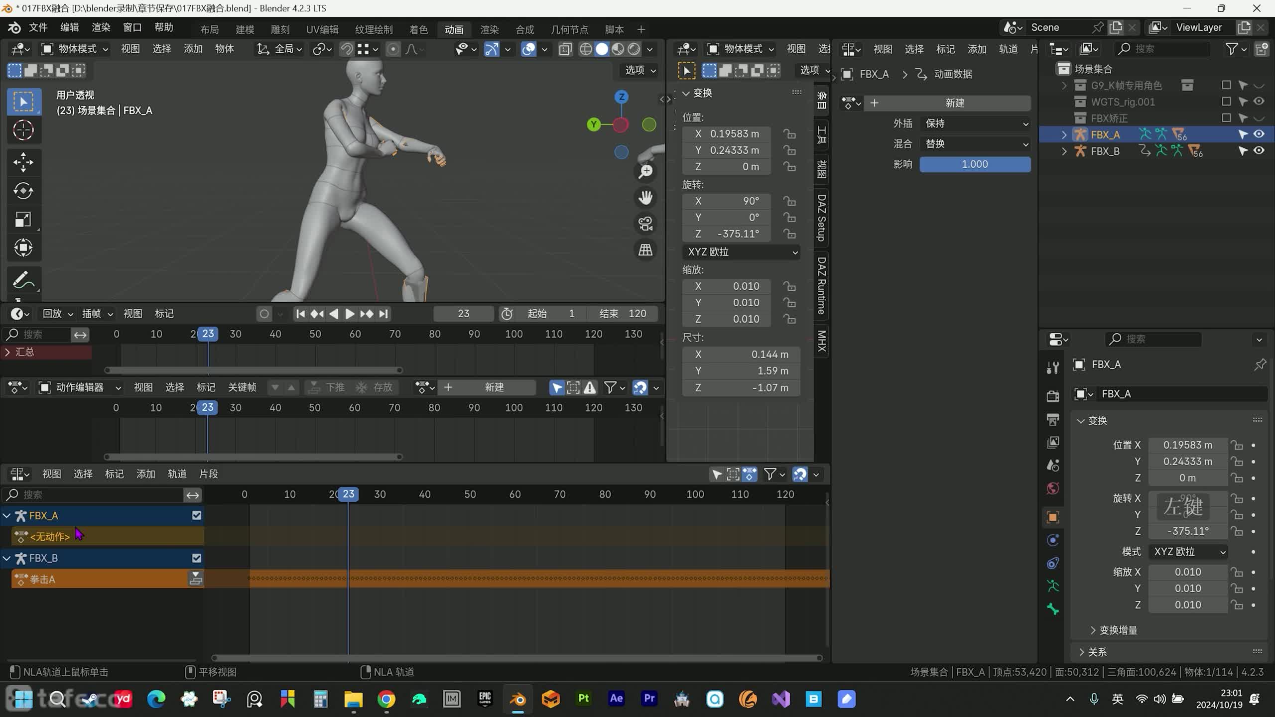Open the 混合 替换 dropdown

coord(975,144)
